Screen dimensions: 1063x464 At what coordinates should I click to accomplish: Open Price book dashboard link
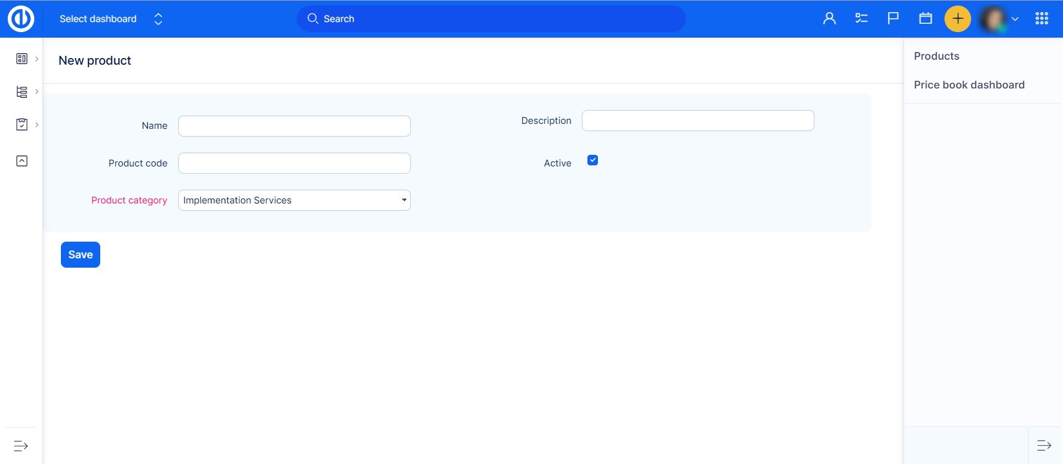tap(969, 85)
